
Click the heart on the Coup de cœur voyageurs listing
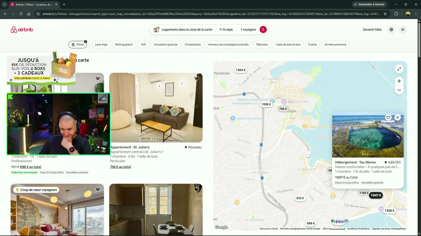click(98, 189)
